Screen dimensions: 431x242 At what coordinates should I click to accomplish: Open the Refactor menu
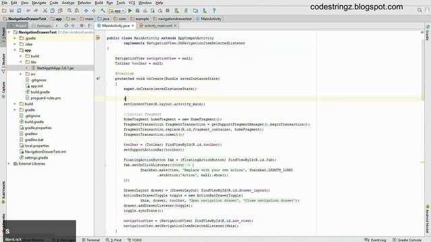pos(84,3)
